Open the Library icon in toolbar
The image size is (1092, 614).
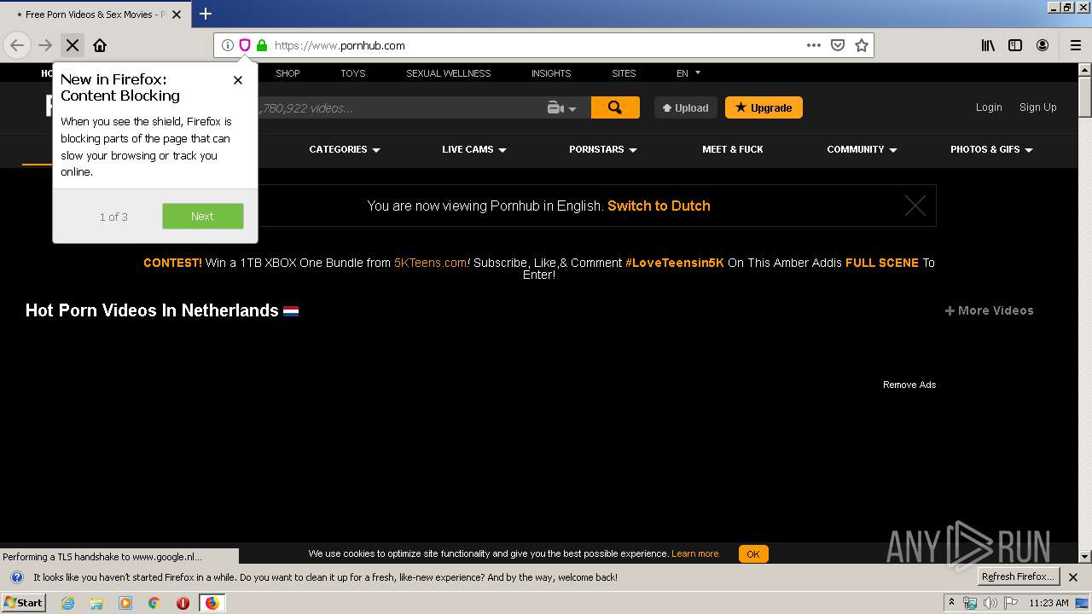coord(988,45)
